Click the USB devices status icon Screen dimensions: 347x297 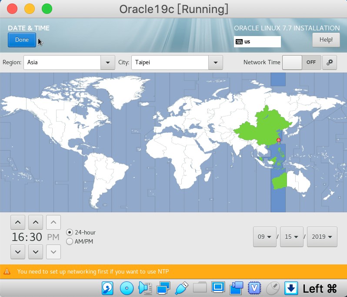181,288
